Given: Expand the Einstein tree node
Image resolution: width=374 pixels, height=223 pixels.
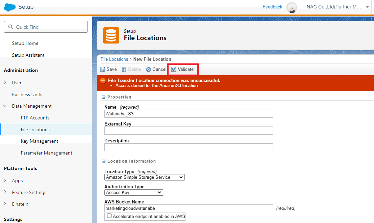Looking at the screenshot, I should click(x=5, y=204).
